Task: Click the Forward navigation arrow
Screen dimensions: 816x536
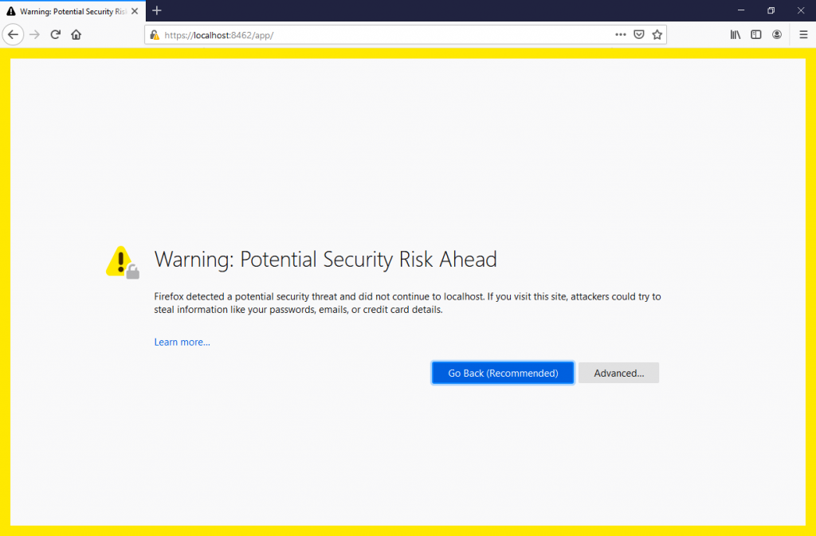Action: pyautogui.click(x=33, y=34)
